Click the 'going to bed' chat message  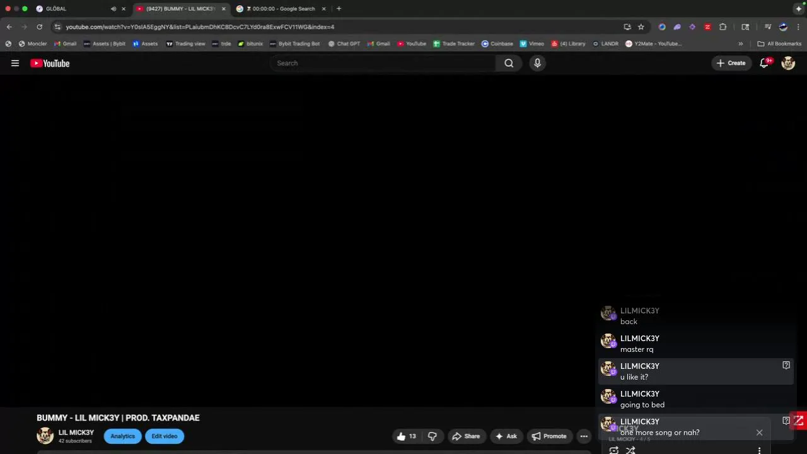(642, 405)
